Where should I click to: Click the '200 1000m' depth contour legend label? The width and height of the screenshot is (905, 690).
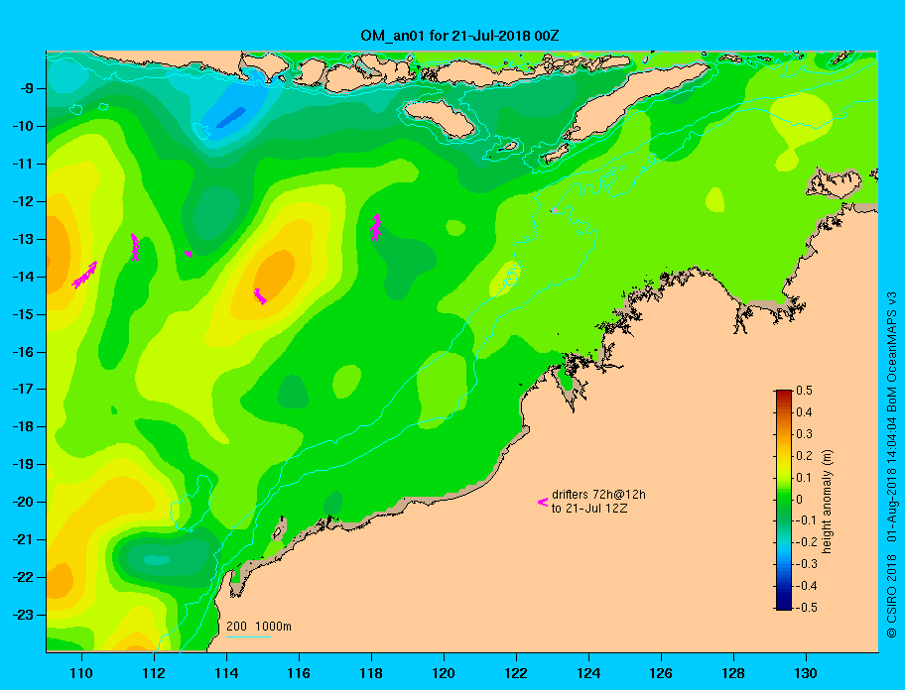pos(259,627)
